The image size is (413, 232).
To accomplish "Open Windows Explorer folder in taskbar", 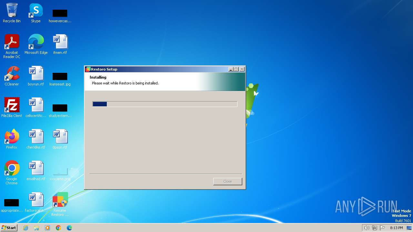I will pos(36,228).
